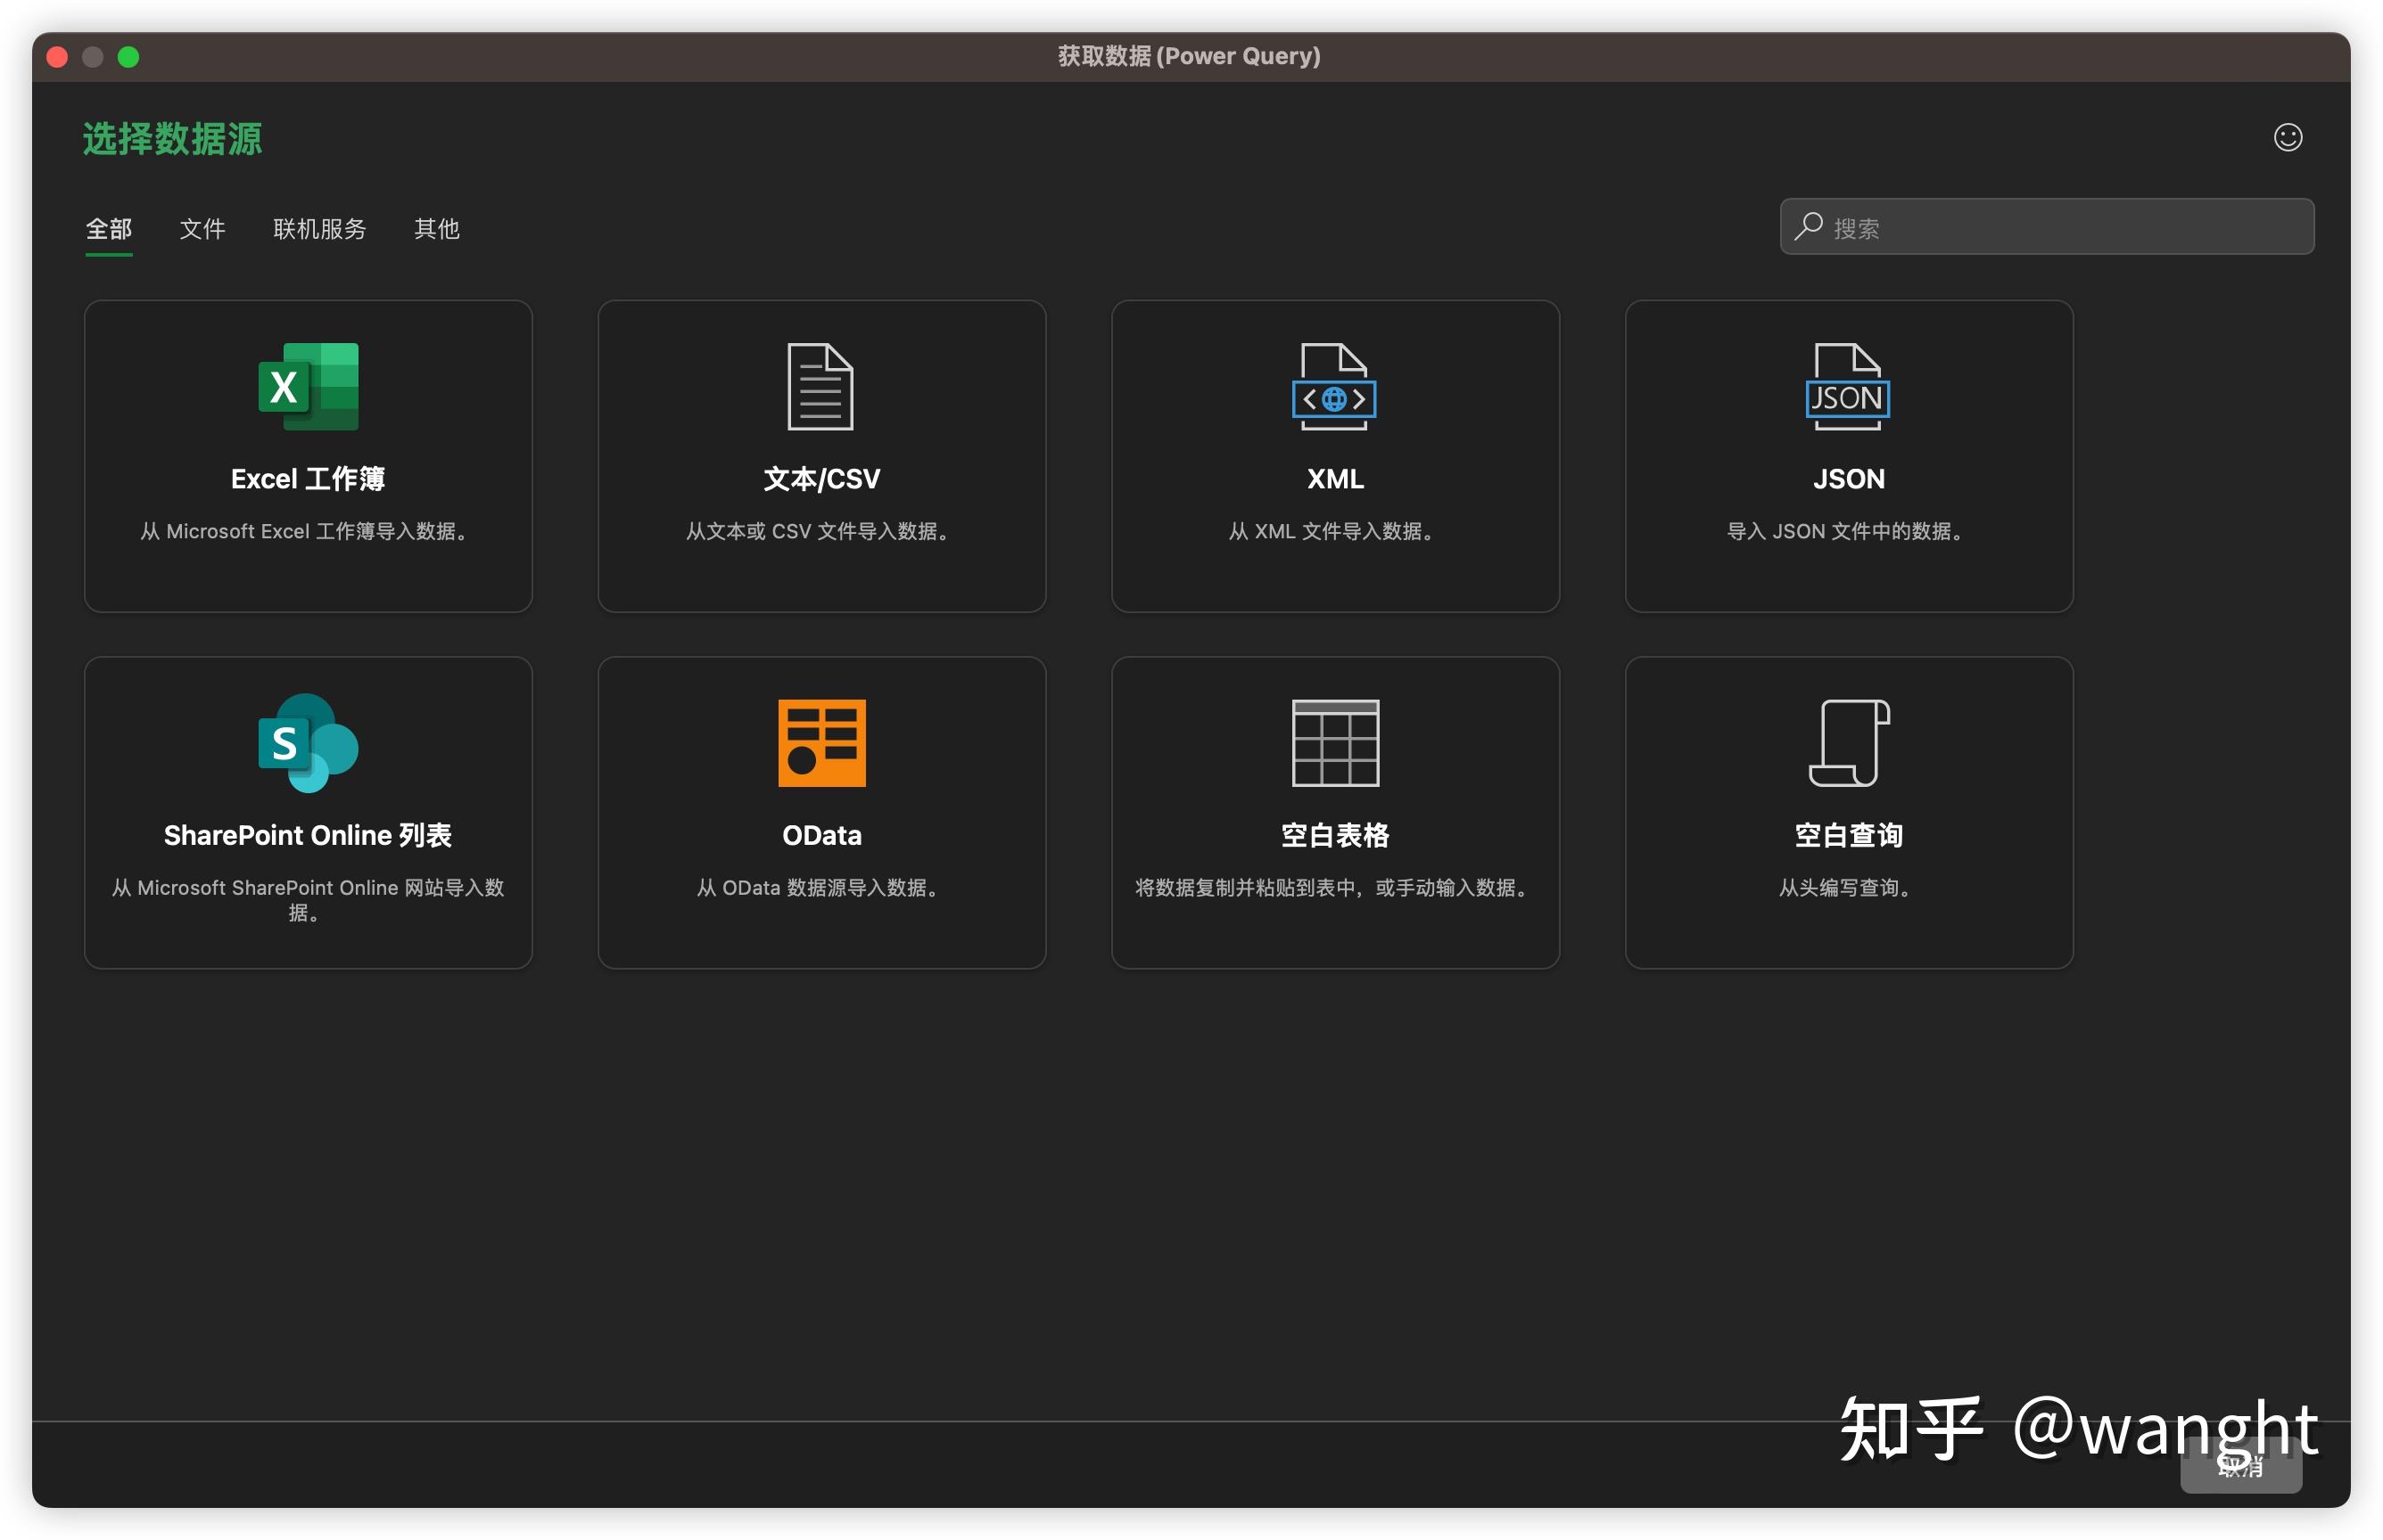Click the magnifying glass in the search box

[1807, 227]
